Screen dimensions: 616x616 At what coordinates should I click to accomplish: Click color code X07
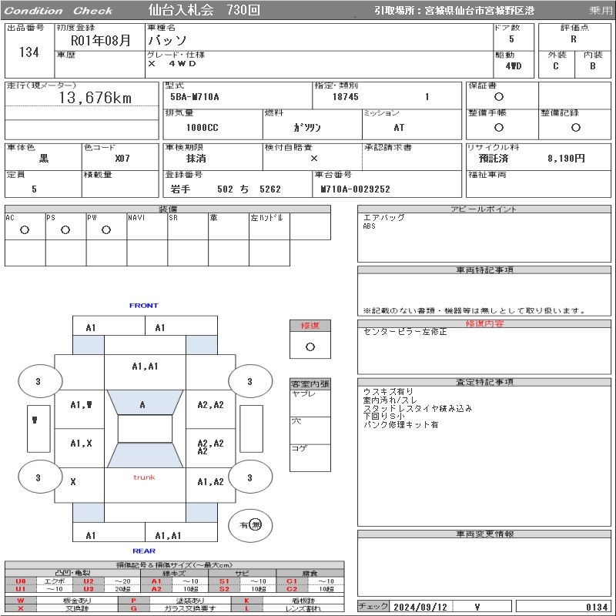coord(122,159)
